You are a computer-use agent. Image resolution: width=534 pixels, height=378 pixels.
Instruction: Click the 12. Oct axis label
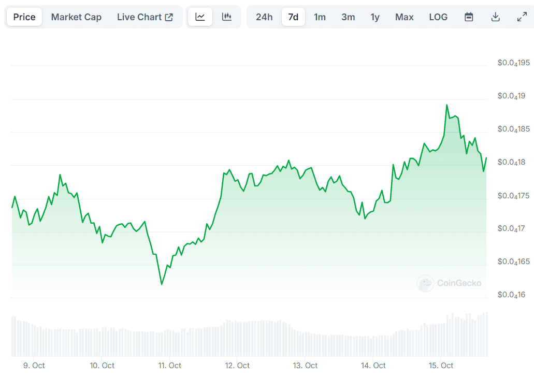tap(237, 366)
